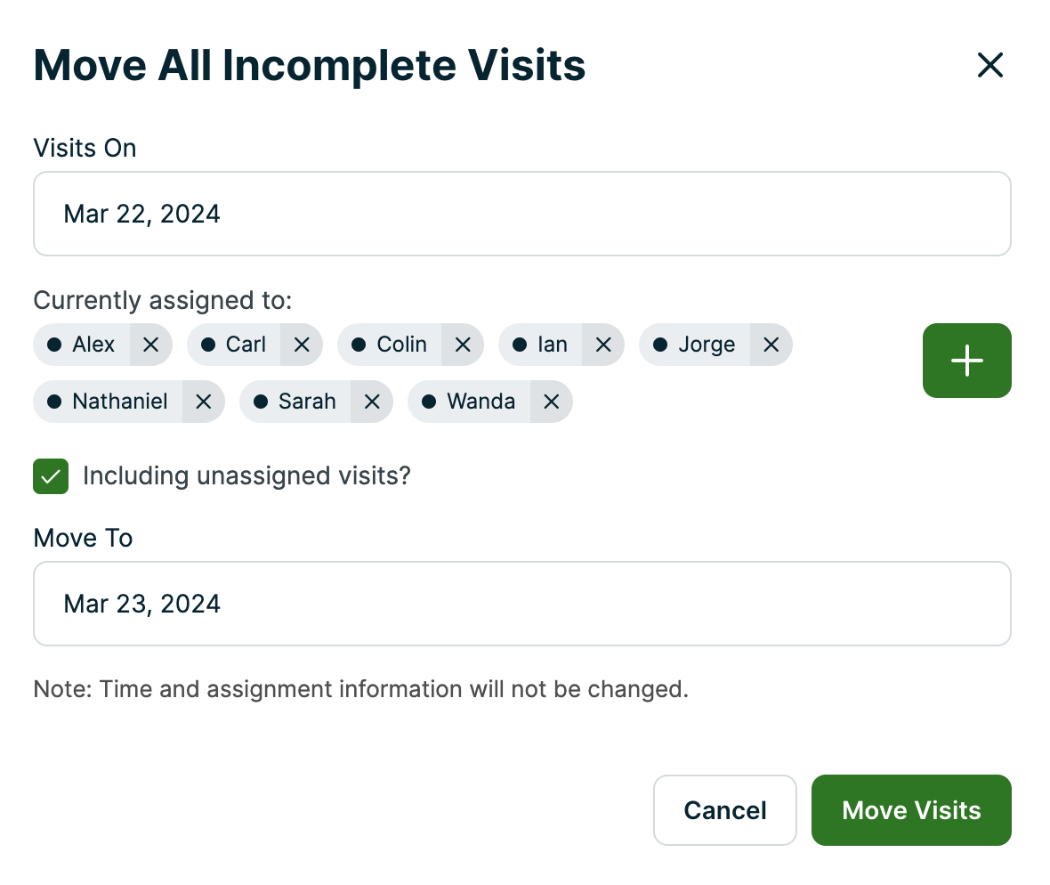Open the Visits On date field
The image size is (1050, 885).
click(522, 214)
